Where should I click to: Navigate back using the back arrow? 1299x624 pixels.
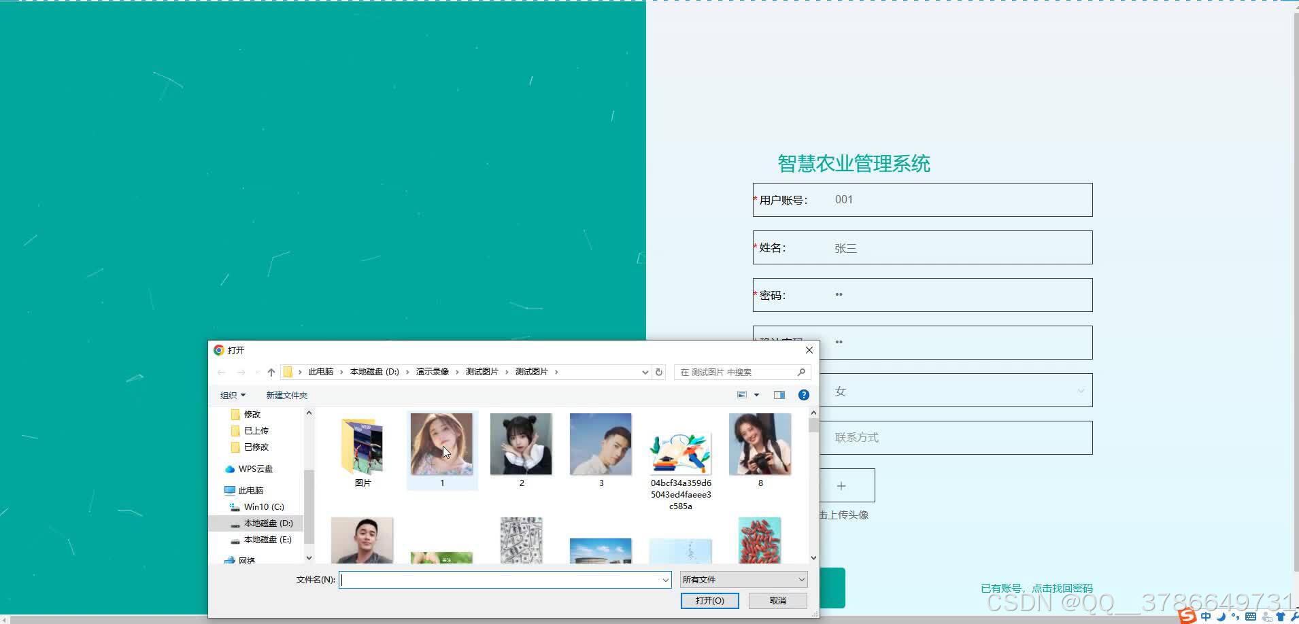coord(222,372)
